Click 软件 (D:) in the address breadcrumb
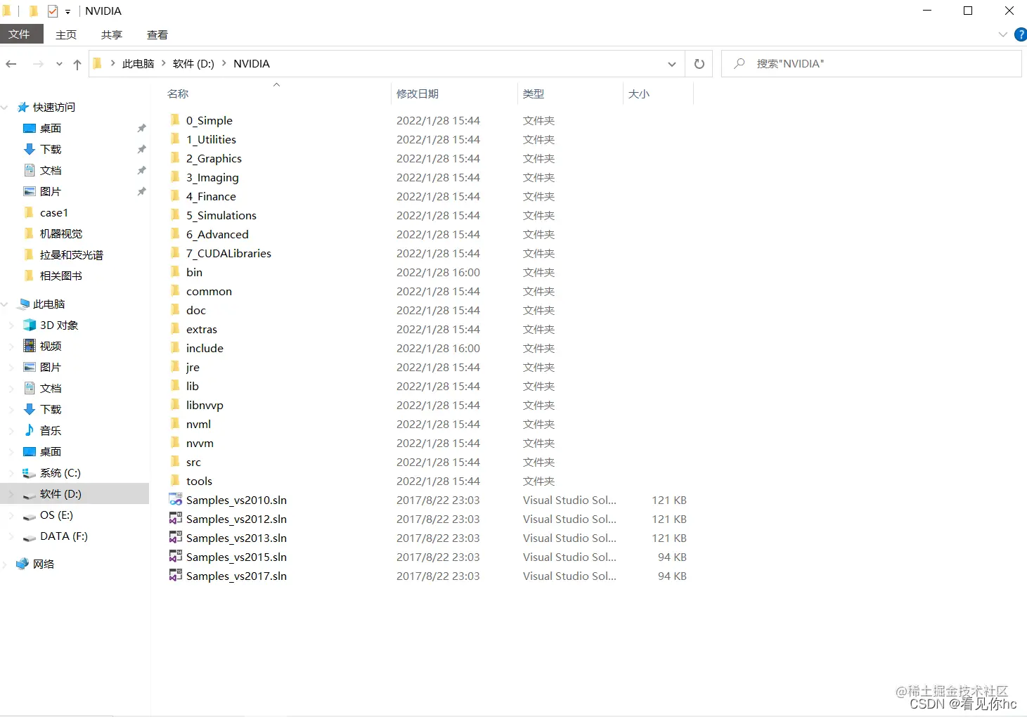The image size is (1027, 717). [193, 64]
